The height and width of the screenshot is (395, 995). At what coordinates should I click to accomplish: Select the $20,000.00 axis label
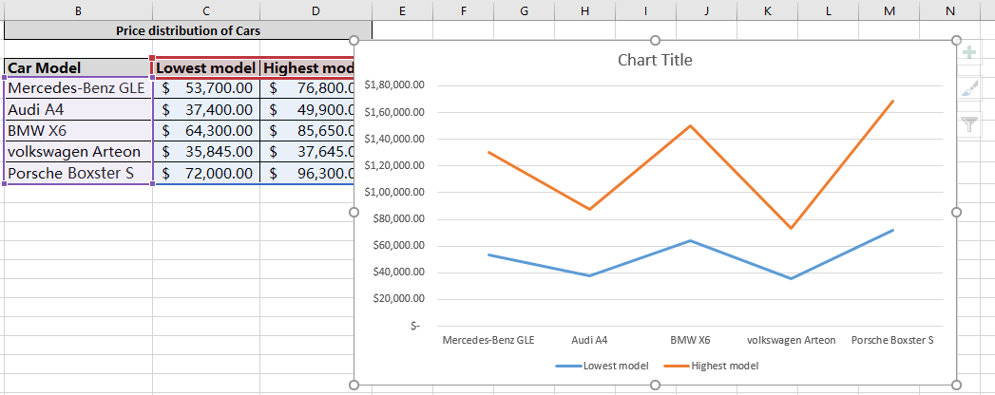point(397,299)
